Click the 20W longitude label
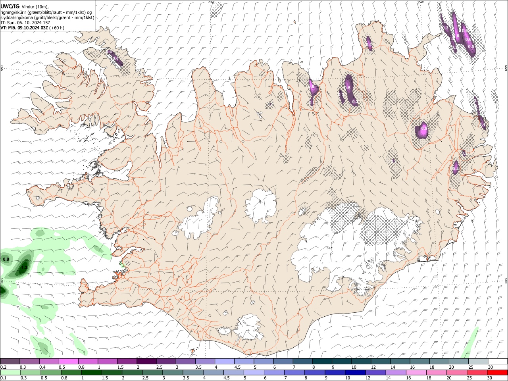 [x=211, y=2]
